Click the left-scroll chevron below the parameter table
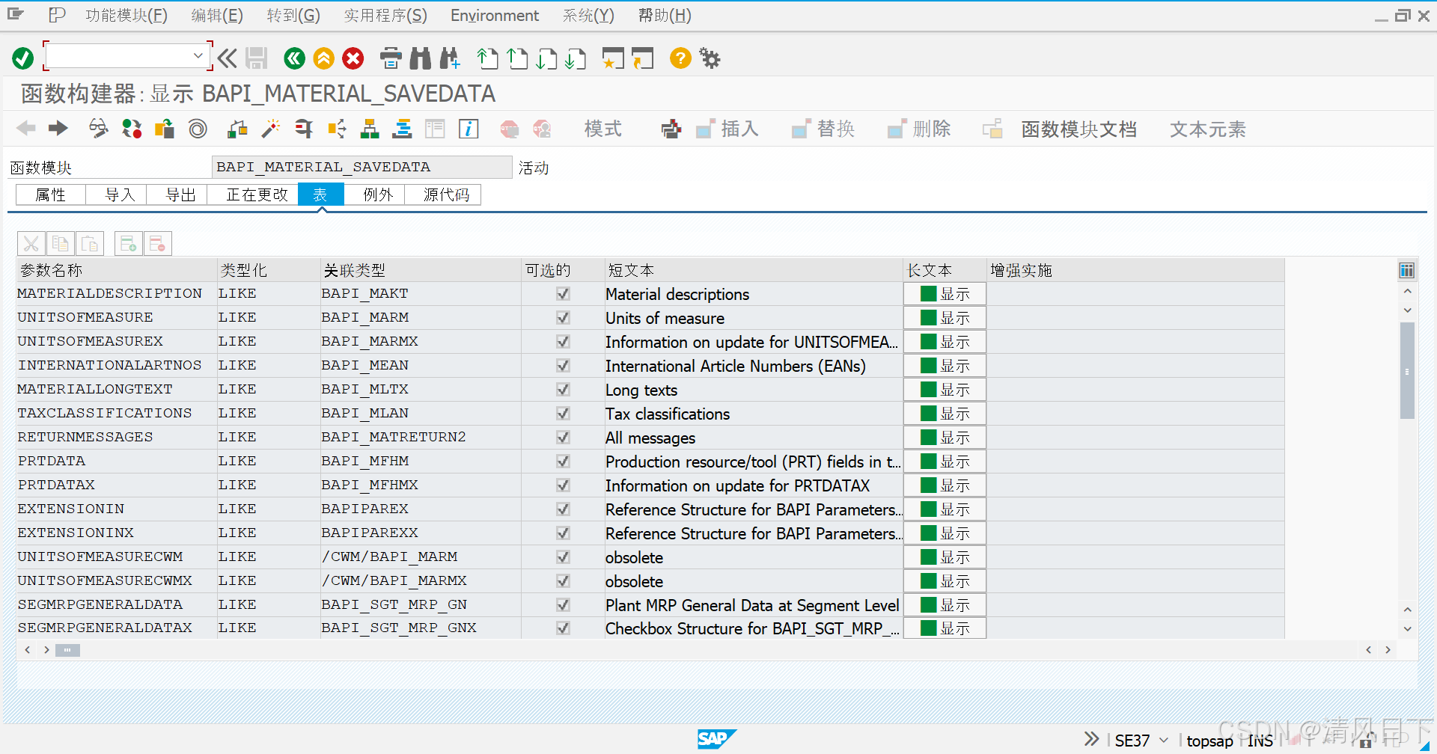The height and width of the screenshot is (754, 1437). 27,650
